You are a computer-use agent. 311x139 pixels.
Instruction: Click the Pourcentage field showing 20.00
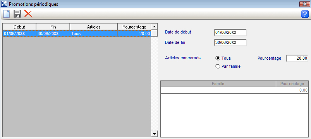click(297, 59)
